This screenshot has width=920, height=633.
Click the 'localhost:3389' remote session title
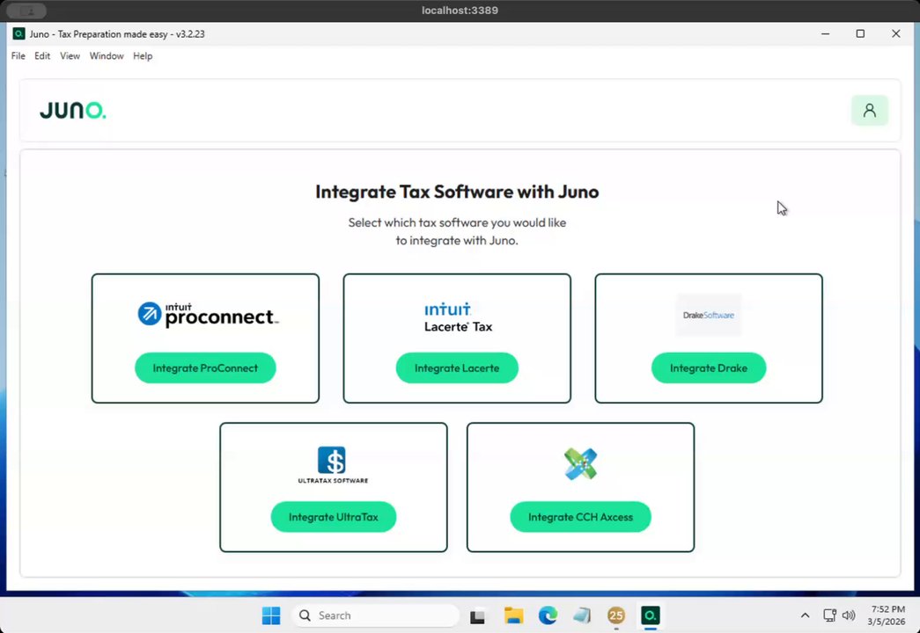tap(460, 11)
